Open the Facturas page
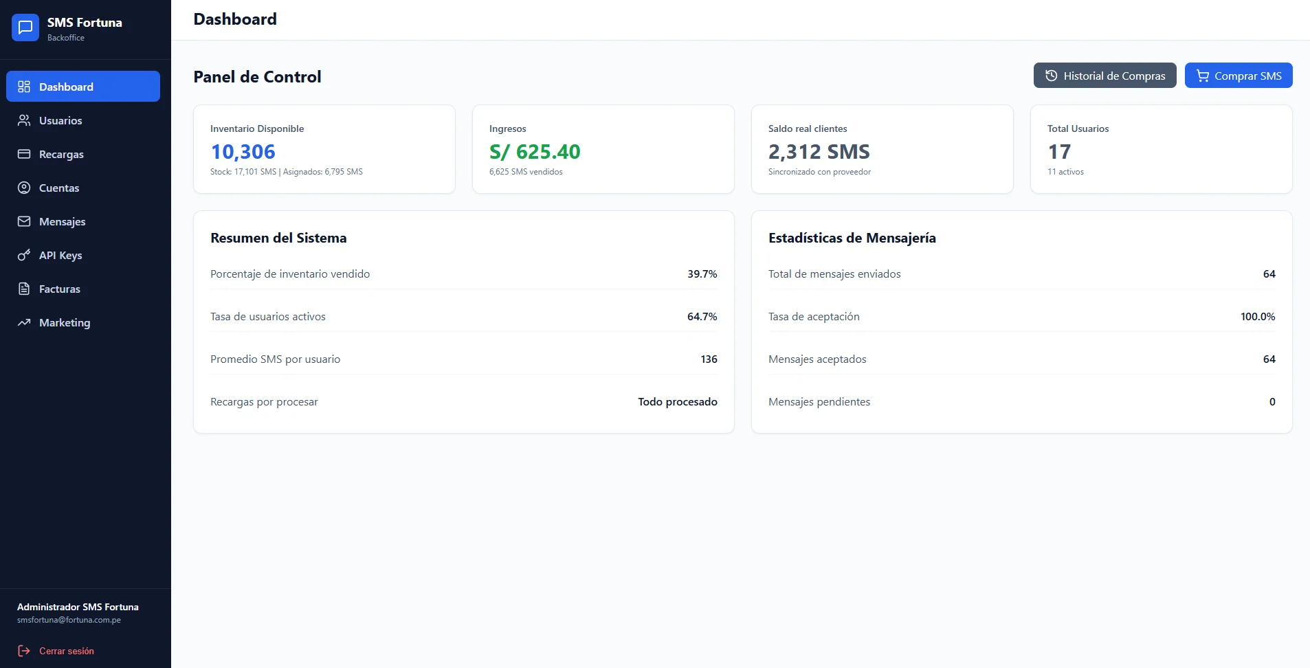The height and width of the screenshot is (668, 1310). point(83,289)
